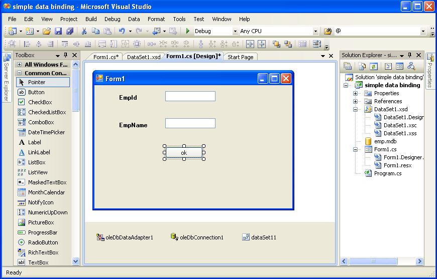Select the Pointer tool in the Toolbox

pos(43,82)
